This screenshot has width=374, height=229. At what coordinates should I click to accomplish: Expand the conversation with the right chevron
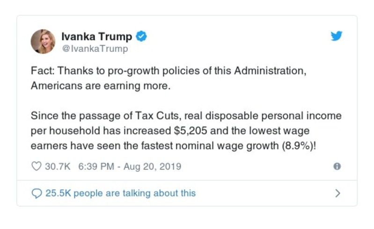click(338, 193)
